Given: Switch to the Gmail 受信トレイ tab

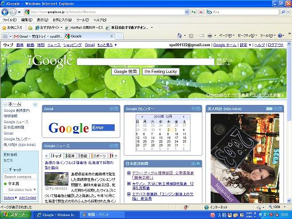Looking at the screenshot, I should [x=39, y=36].
